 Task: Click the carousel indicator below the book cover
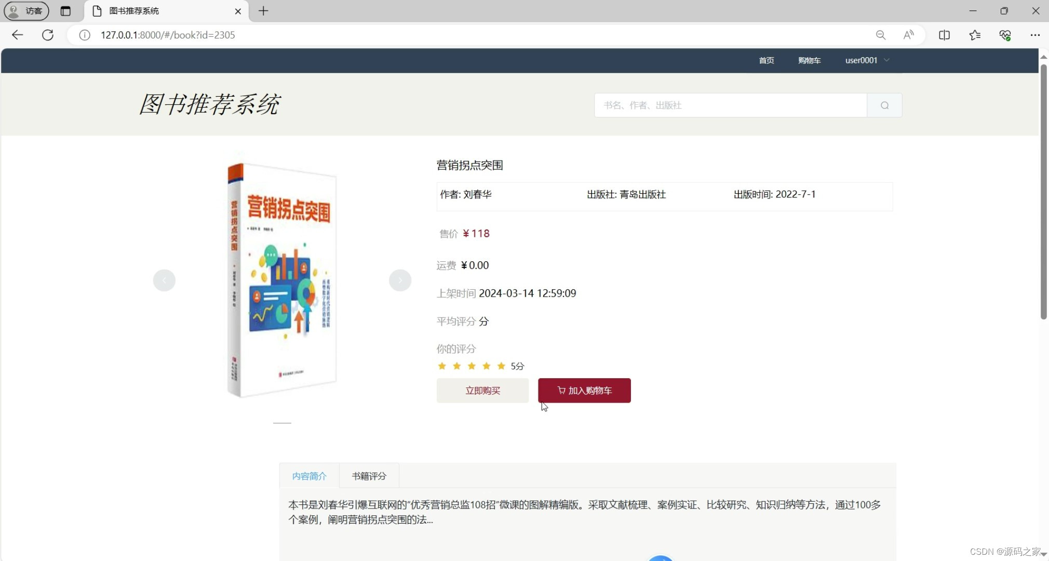(x=282, y=423)
